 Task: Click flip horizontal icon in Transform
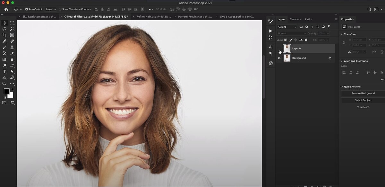coord(374,52)
